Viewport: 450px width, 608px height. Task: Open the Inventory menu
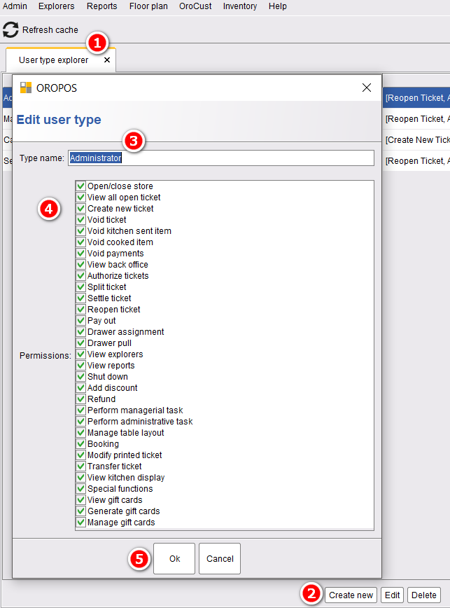click(240, 6)
